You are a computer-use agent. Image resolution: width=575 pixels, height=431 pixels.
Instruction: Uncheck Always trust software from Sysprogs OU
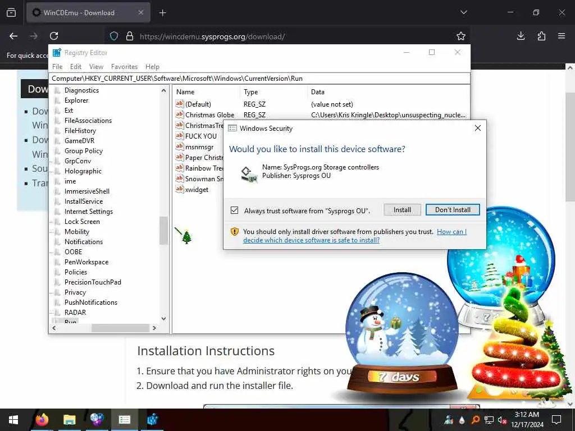point(234,210)
